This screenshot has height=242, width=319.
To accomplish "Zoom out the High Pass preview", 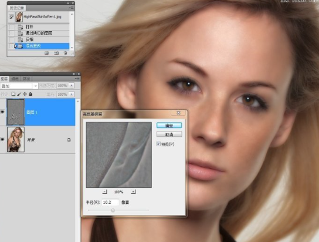I will 104,191.
